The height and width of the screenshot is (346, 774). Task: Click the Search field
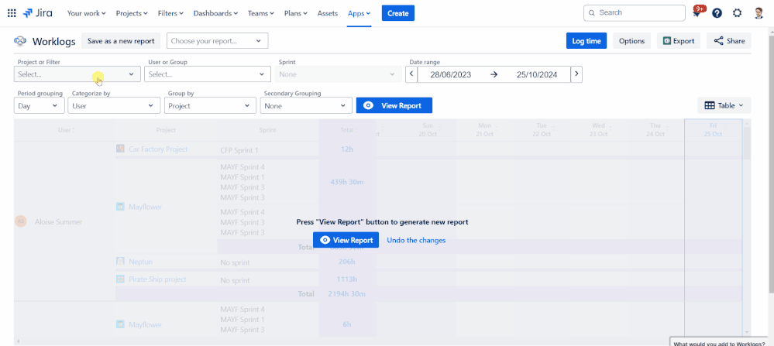[x=635, y=13]
